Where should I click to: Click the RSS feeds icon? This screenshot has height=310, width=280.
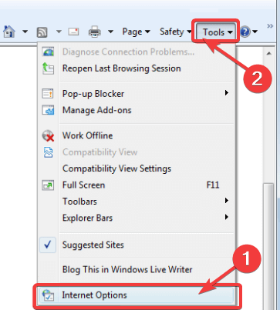(42, 32)
